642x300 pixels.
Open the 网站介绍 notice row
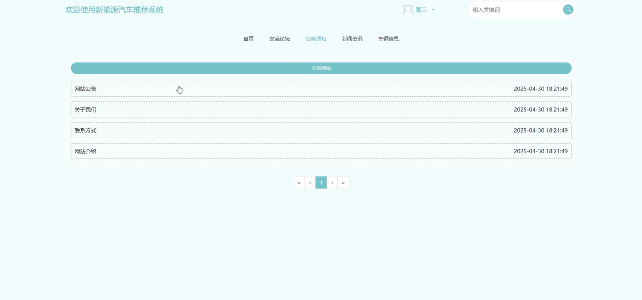tap(321, 151)
